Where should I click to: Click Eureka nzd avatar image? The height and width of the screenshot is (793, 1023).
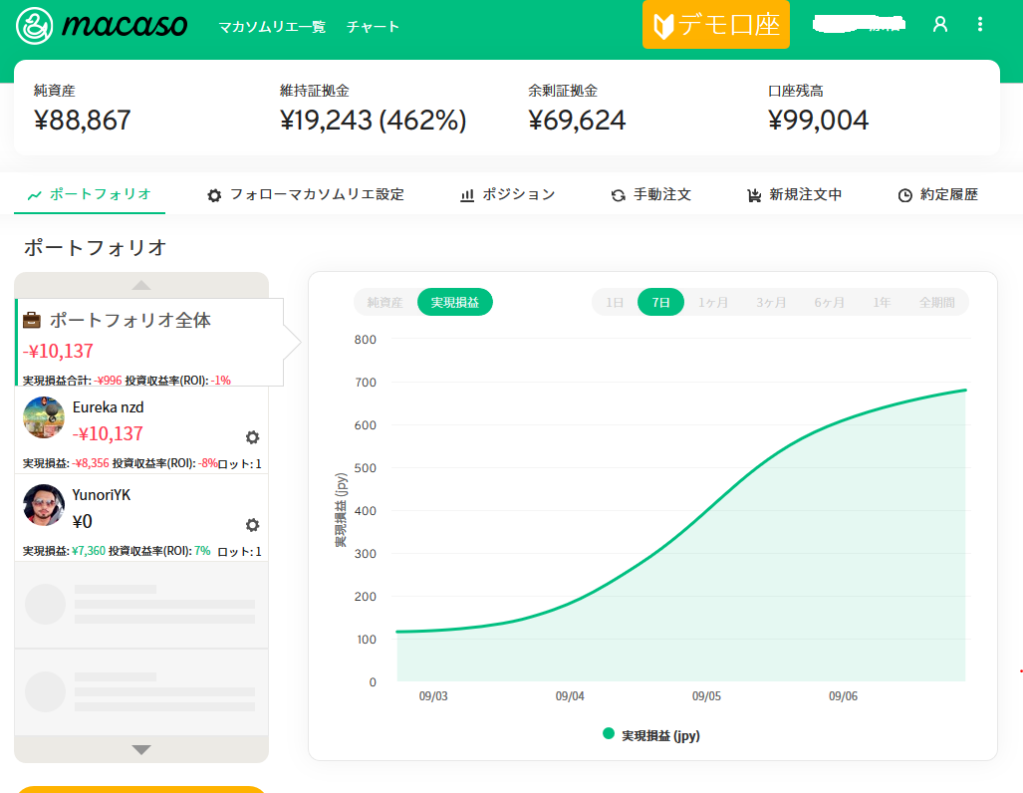click(x=44, y=417)
